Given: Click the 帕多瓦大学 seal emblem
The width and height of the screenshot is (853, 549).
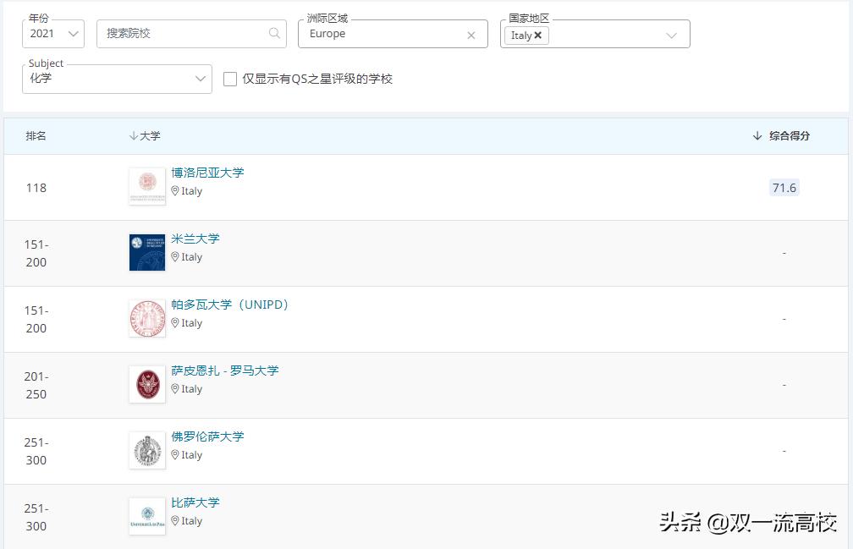Looking at the screenshot, I should 146,318.
